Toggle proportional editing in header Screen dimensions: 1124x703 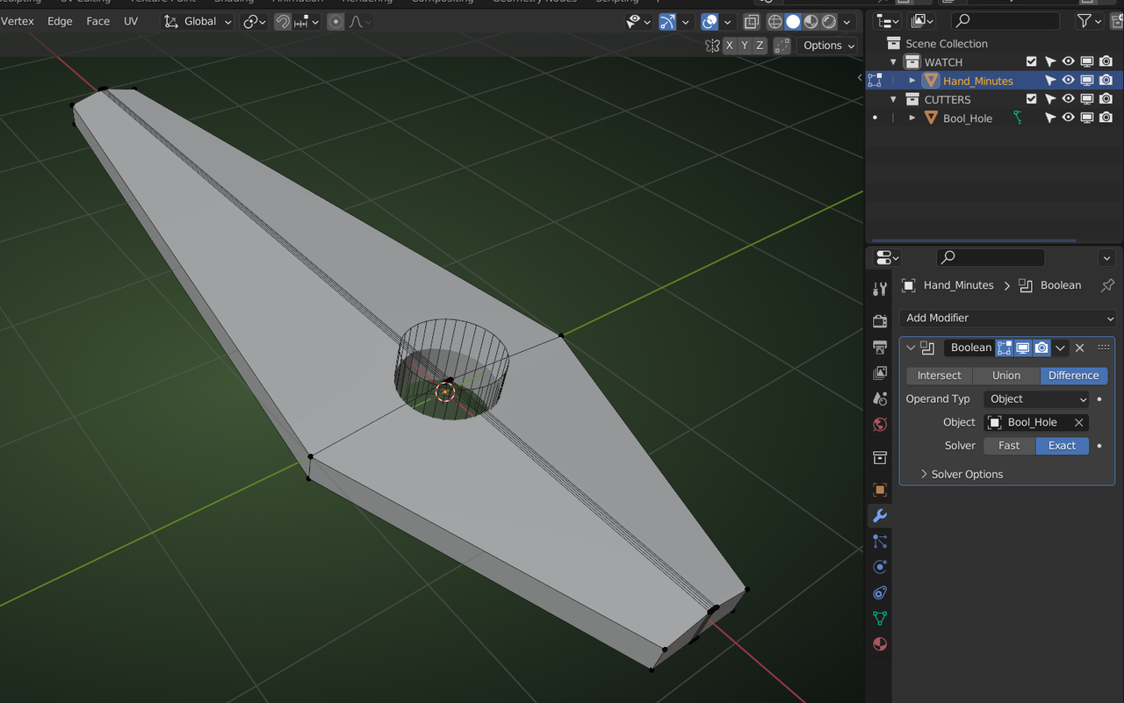[335, 22]
